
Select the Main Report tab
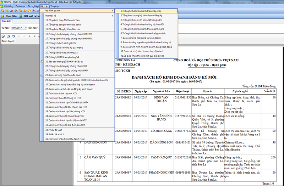(8, 41)
